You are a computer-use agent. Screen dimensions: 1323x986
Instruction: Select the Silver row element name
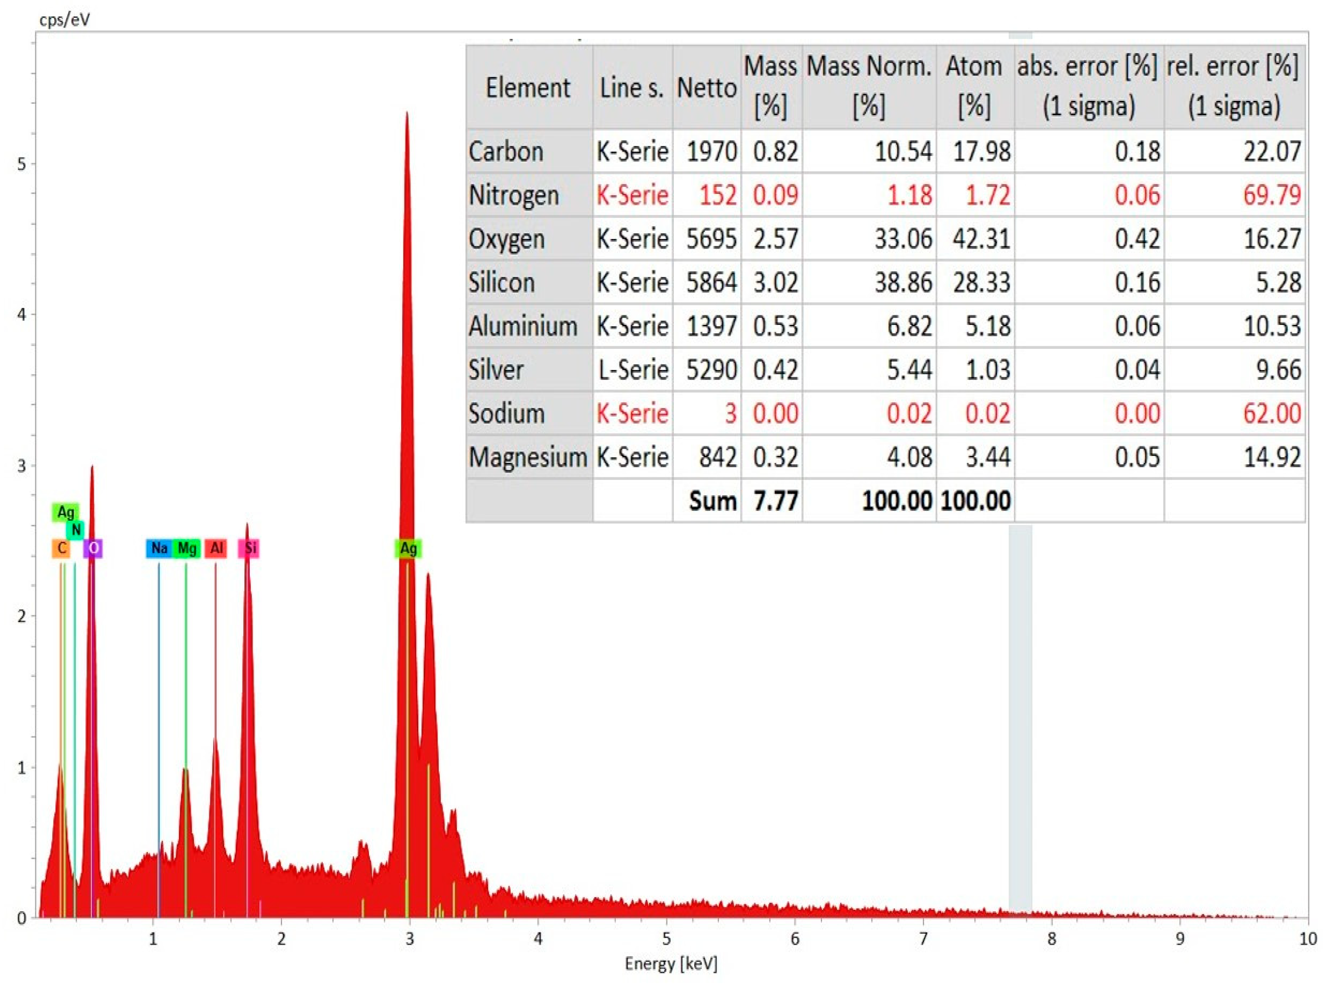click(496, 370)
